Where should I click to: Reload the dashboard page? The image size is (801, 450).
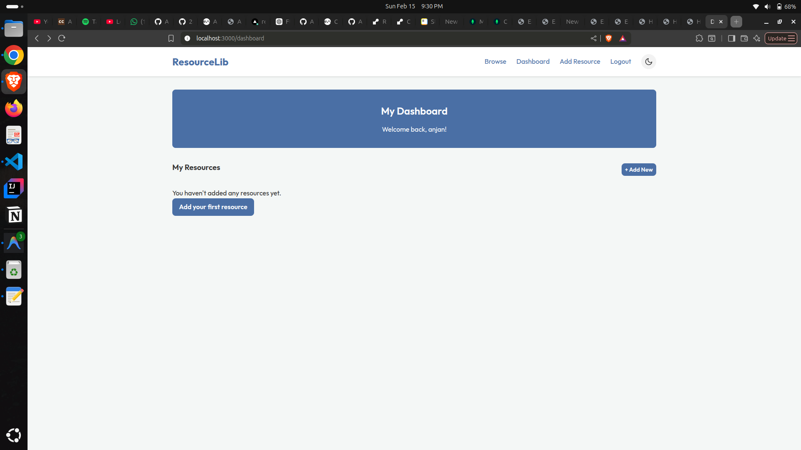(x=62, y=38)
